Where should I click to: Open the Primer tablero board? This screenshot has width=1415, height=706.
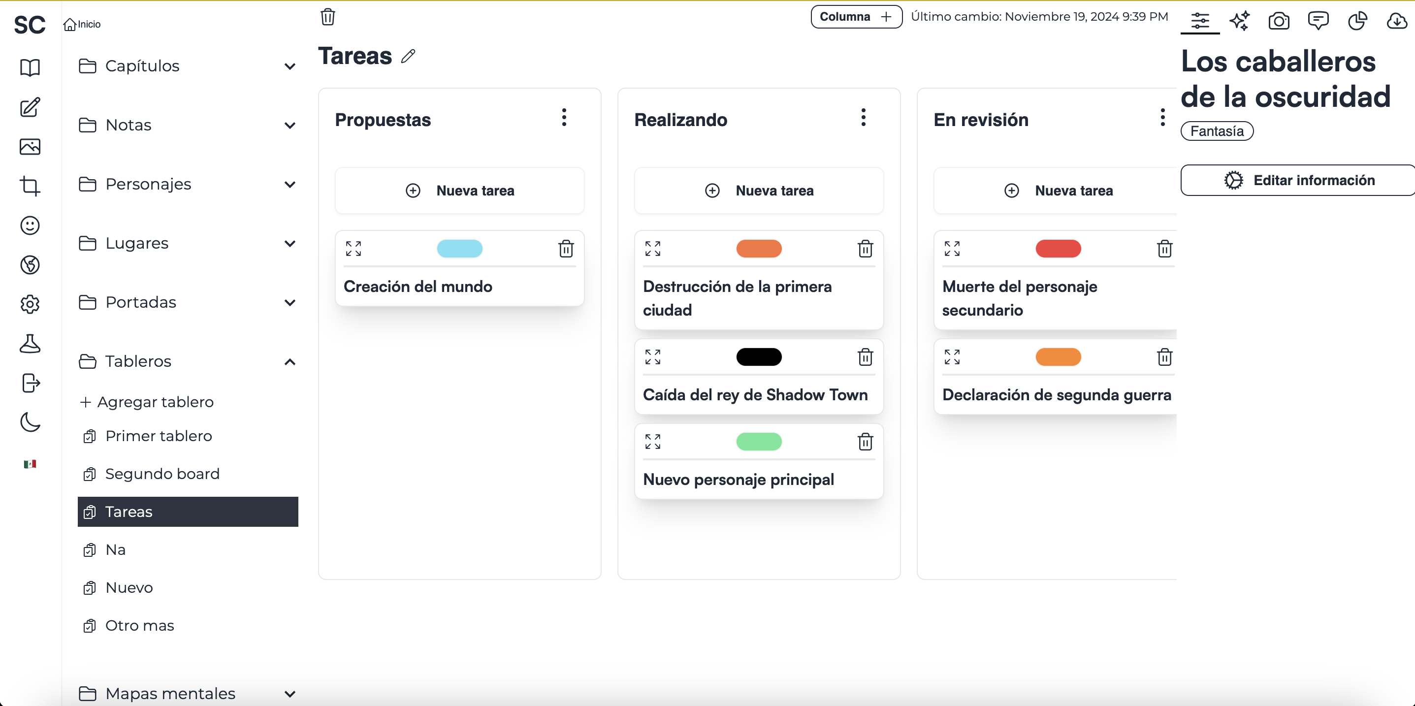188,436
